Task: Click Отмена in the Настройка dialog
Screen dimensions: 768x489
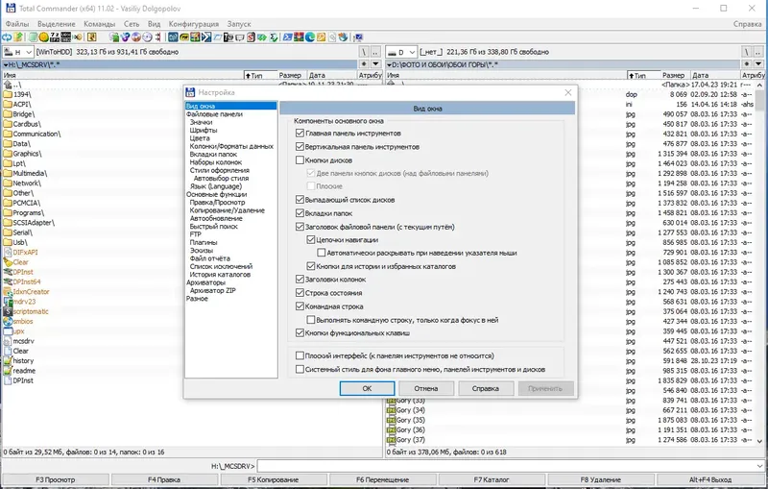Action: tap(426, 388)
